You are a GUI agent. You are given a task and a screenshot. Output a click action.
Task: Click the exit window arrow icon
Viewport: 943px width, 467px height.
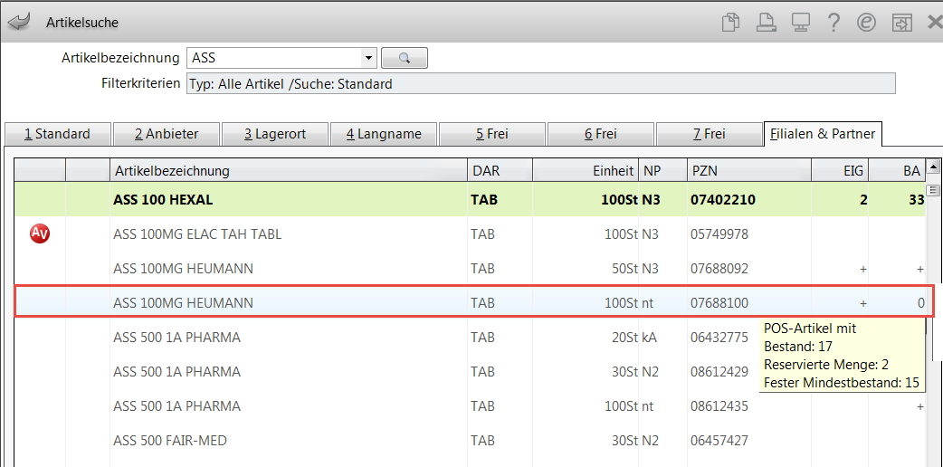click(902, 23)
